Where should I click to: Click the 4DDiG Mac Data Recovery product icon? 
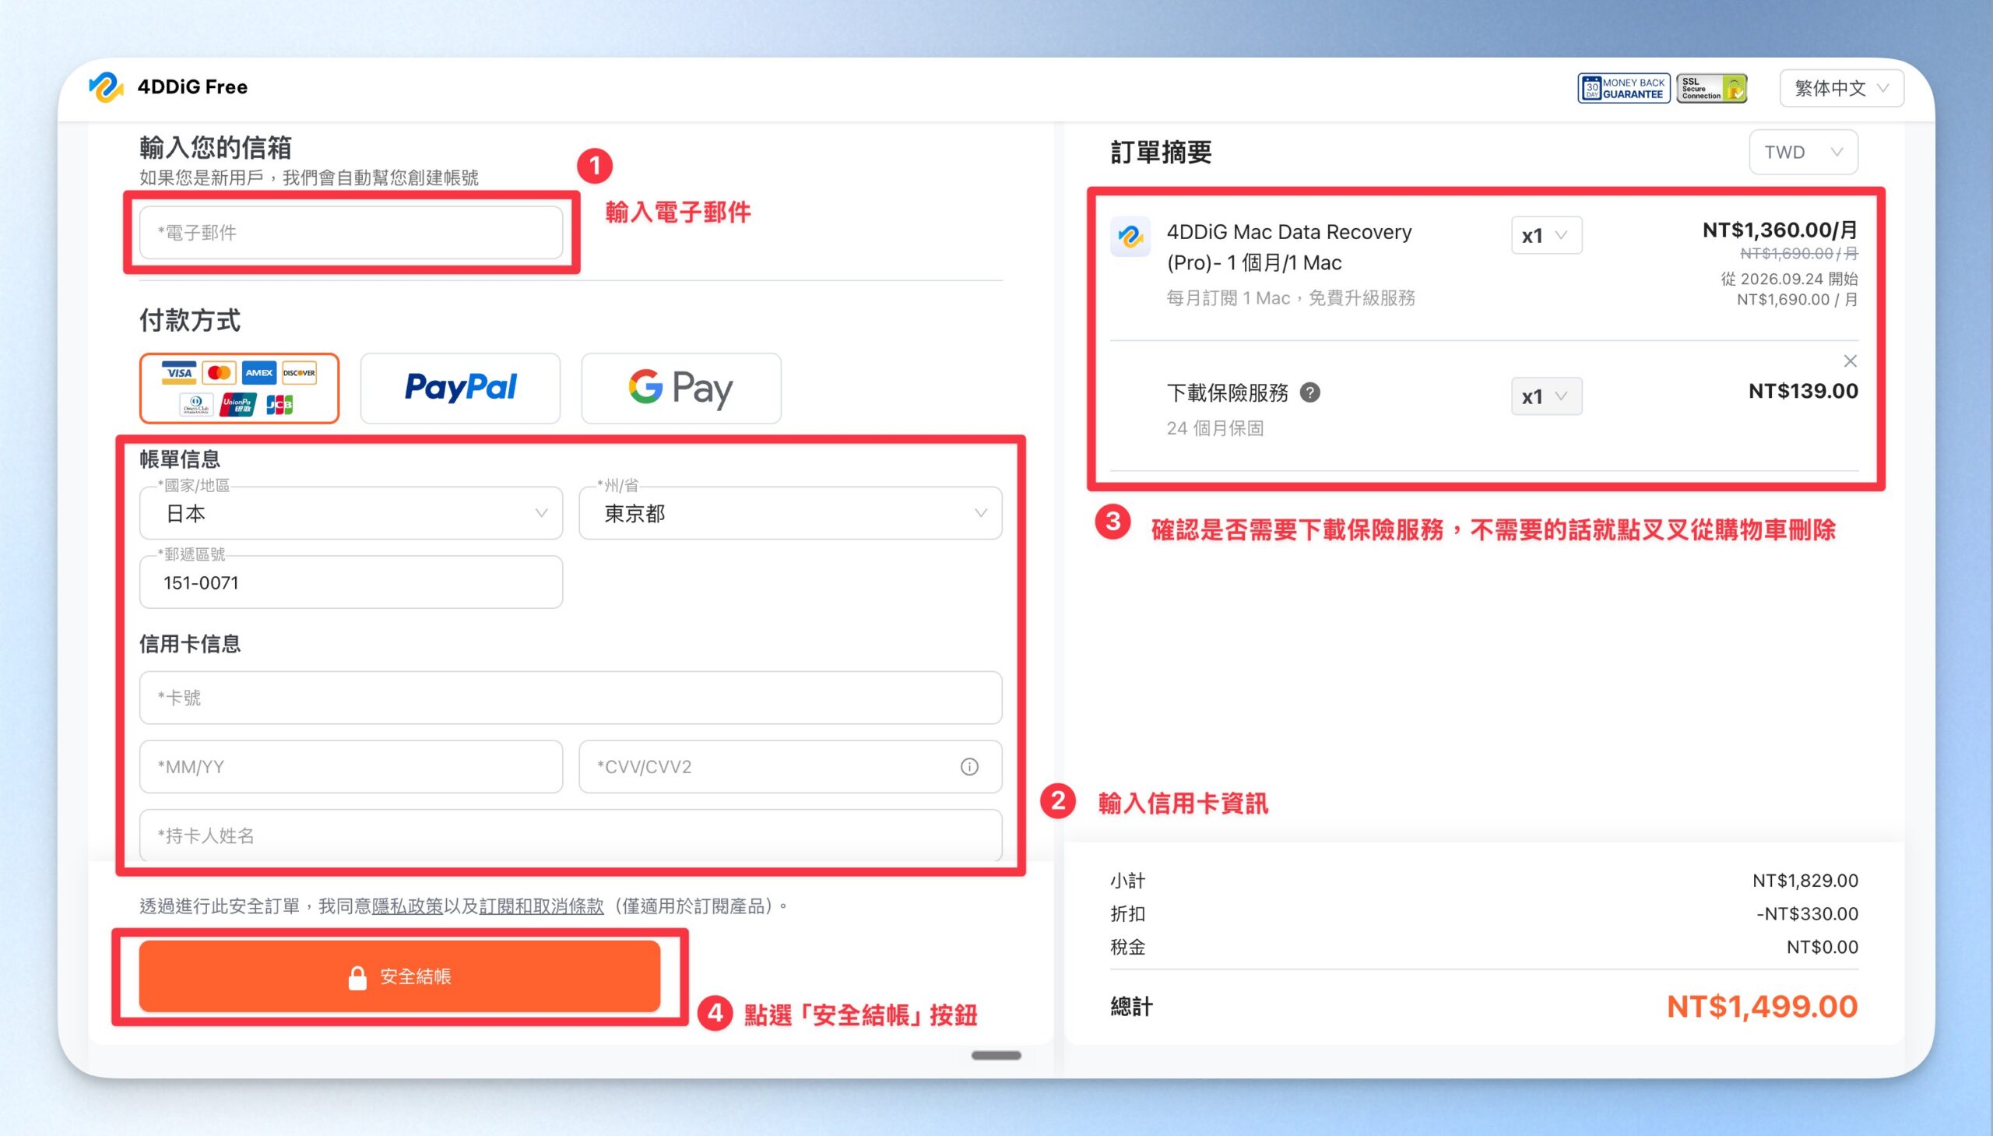pos(1130,236)
